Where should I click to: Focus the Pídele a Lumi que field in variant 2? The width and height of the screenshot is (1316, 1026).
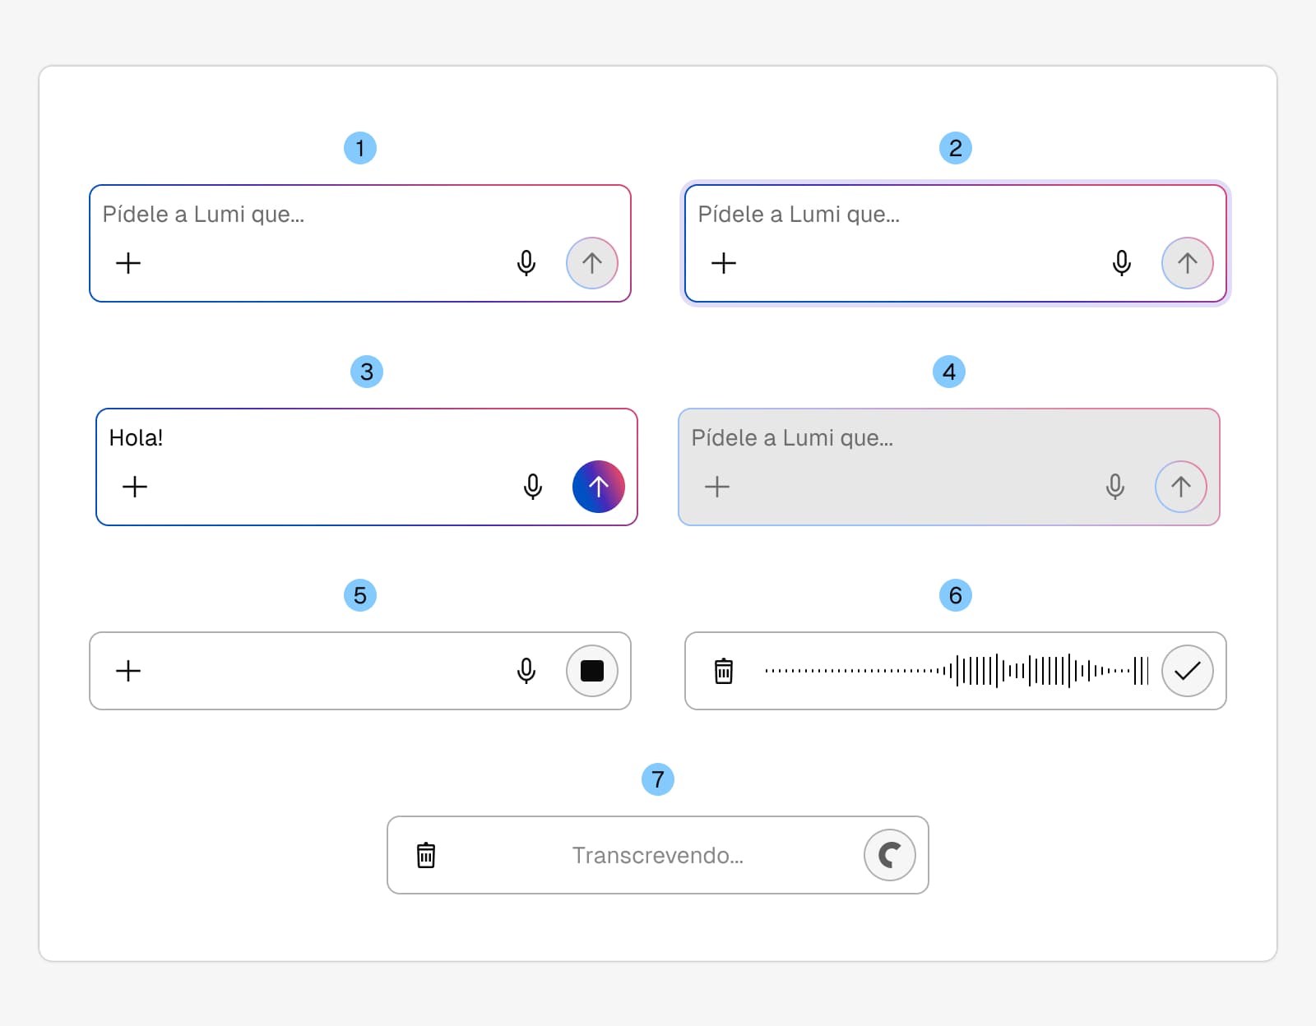(x=799, y=215)
